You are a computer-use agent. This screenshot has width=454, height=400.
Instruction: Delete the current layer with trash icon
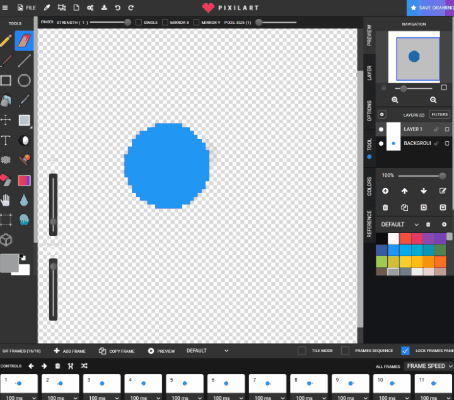tap(385, 208)
